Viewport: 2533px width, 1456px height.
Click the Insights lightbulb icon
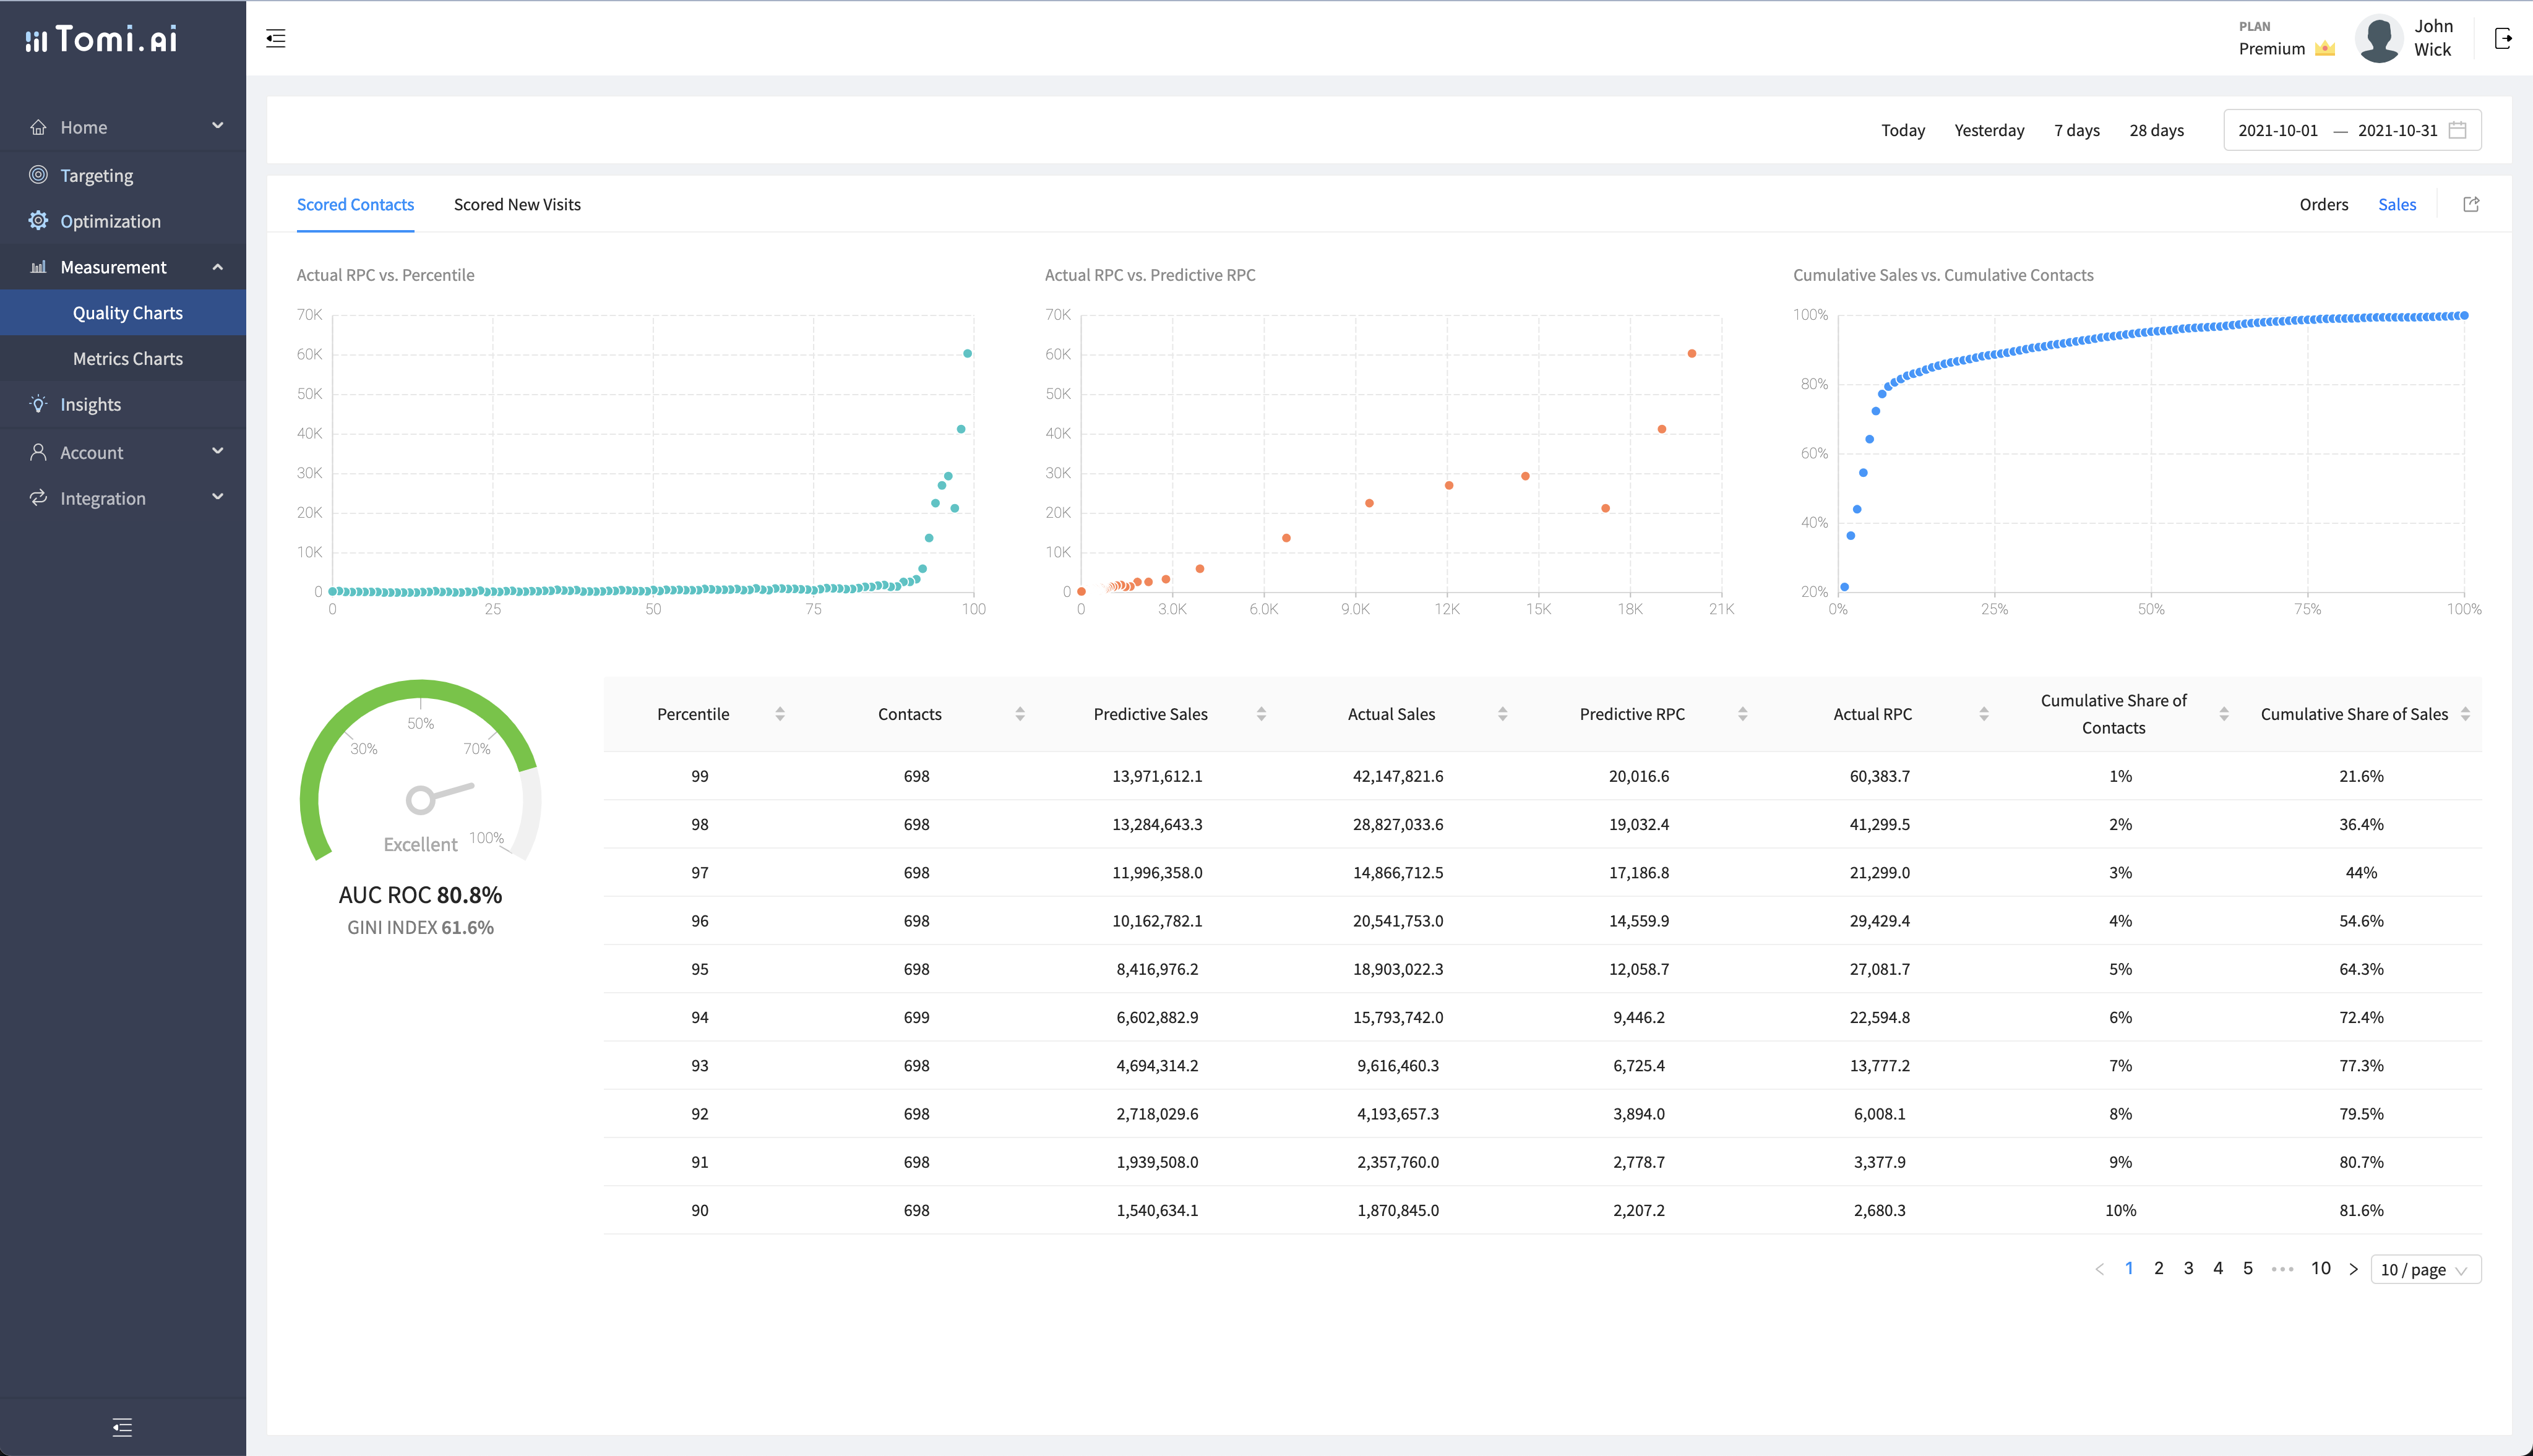38,404
